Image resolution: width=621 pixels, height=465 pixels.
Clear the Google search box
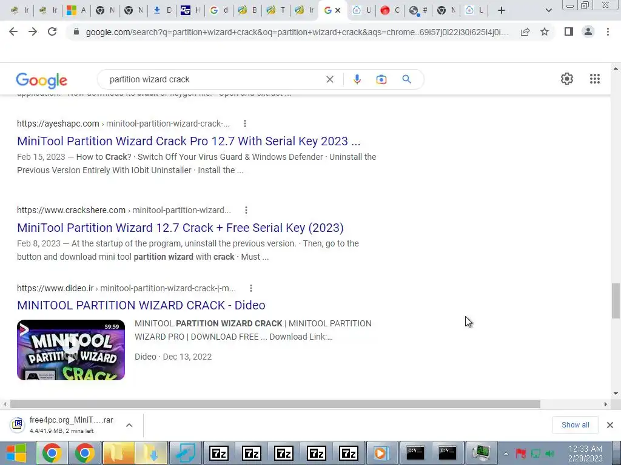pos(329,79)
